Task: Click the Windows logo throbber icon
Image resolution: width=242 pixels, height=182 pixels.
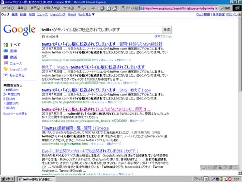Action: (237, 8)
